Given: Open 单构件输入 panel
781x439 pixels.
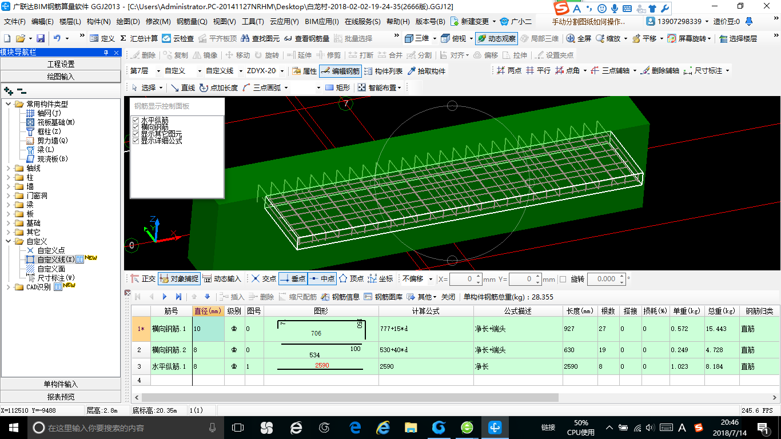Looking at the screenshot, I should 61,384.
